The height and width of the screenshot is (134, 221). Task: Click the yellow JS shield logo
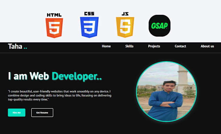[125, 25]
